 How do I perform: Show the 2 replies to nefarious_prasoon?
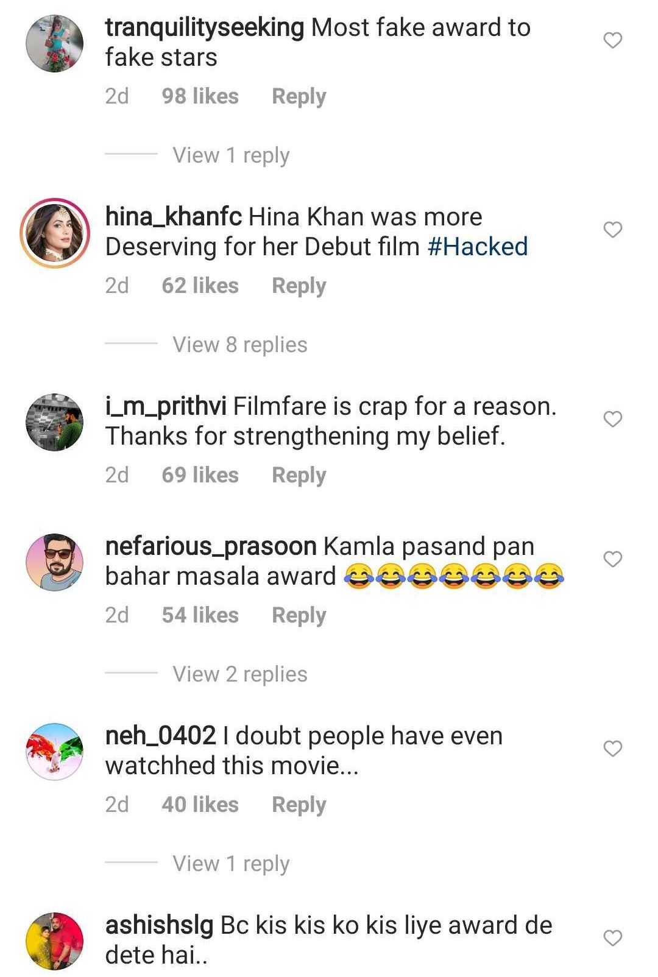tap(239, 674)
